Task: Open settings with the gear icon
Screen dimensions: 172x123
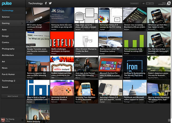Action: tap(23, 120)
